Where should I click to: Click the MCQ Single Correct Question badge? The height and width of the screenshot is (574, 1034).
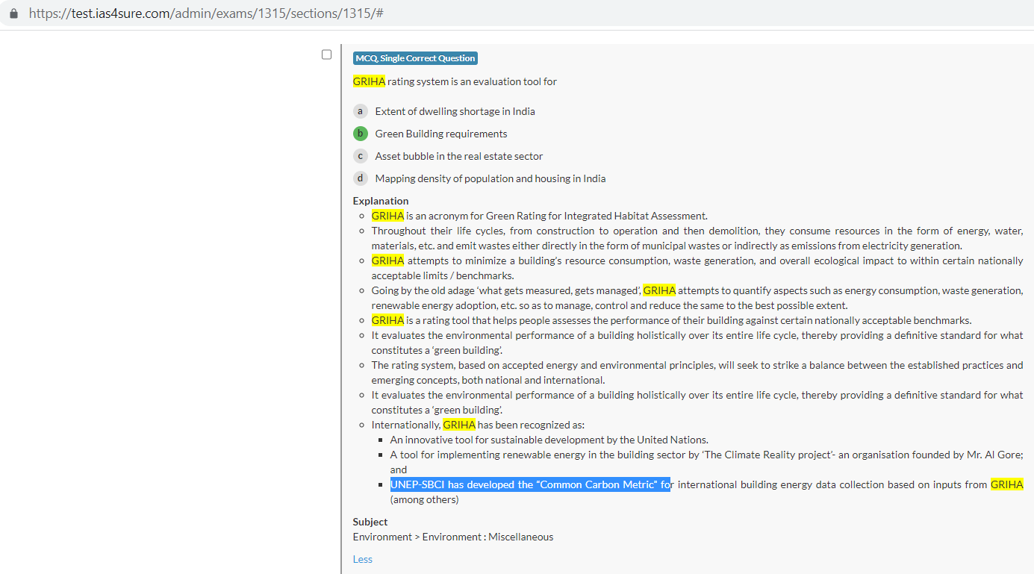tap(415, 58)
